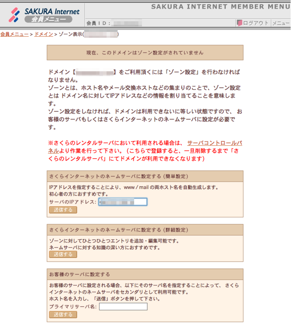This screenshot has width=291, height=328.
Task: Focus the サーバのIPアドレス input field
Action: coord(123,202)
